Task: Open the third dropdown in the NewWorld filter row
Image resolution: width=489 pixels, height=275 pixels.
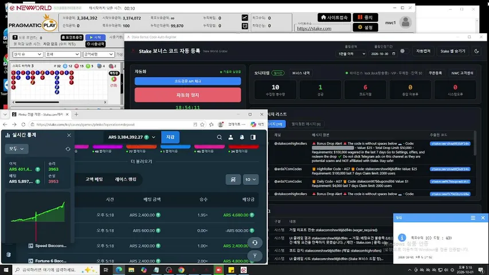Action: pyautogui.click(x=98, y=54)
